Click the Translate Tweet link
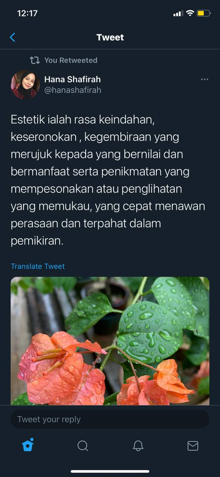This screenshot has height=477, width=220. pyautogui.click(x=38, y=266)
